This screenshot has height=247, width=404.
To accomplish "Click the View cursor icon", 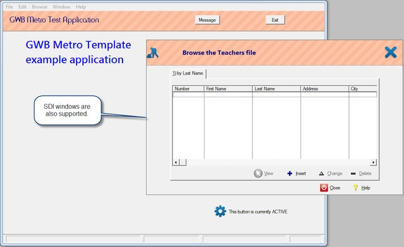I will click(x=258, y=173).
